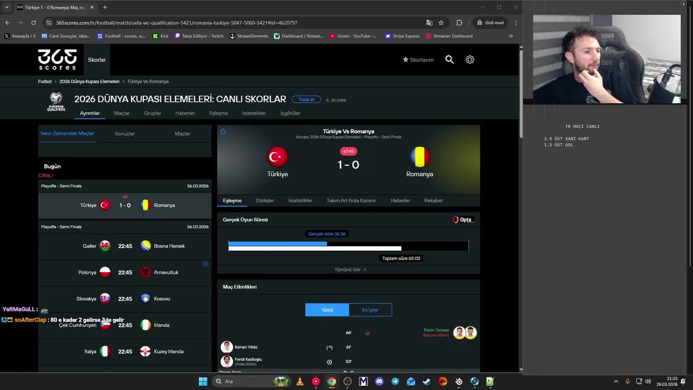Open the Dizilişler match tab
Viewport: 693px width, 390px height.
pos(265,200)
